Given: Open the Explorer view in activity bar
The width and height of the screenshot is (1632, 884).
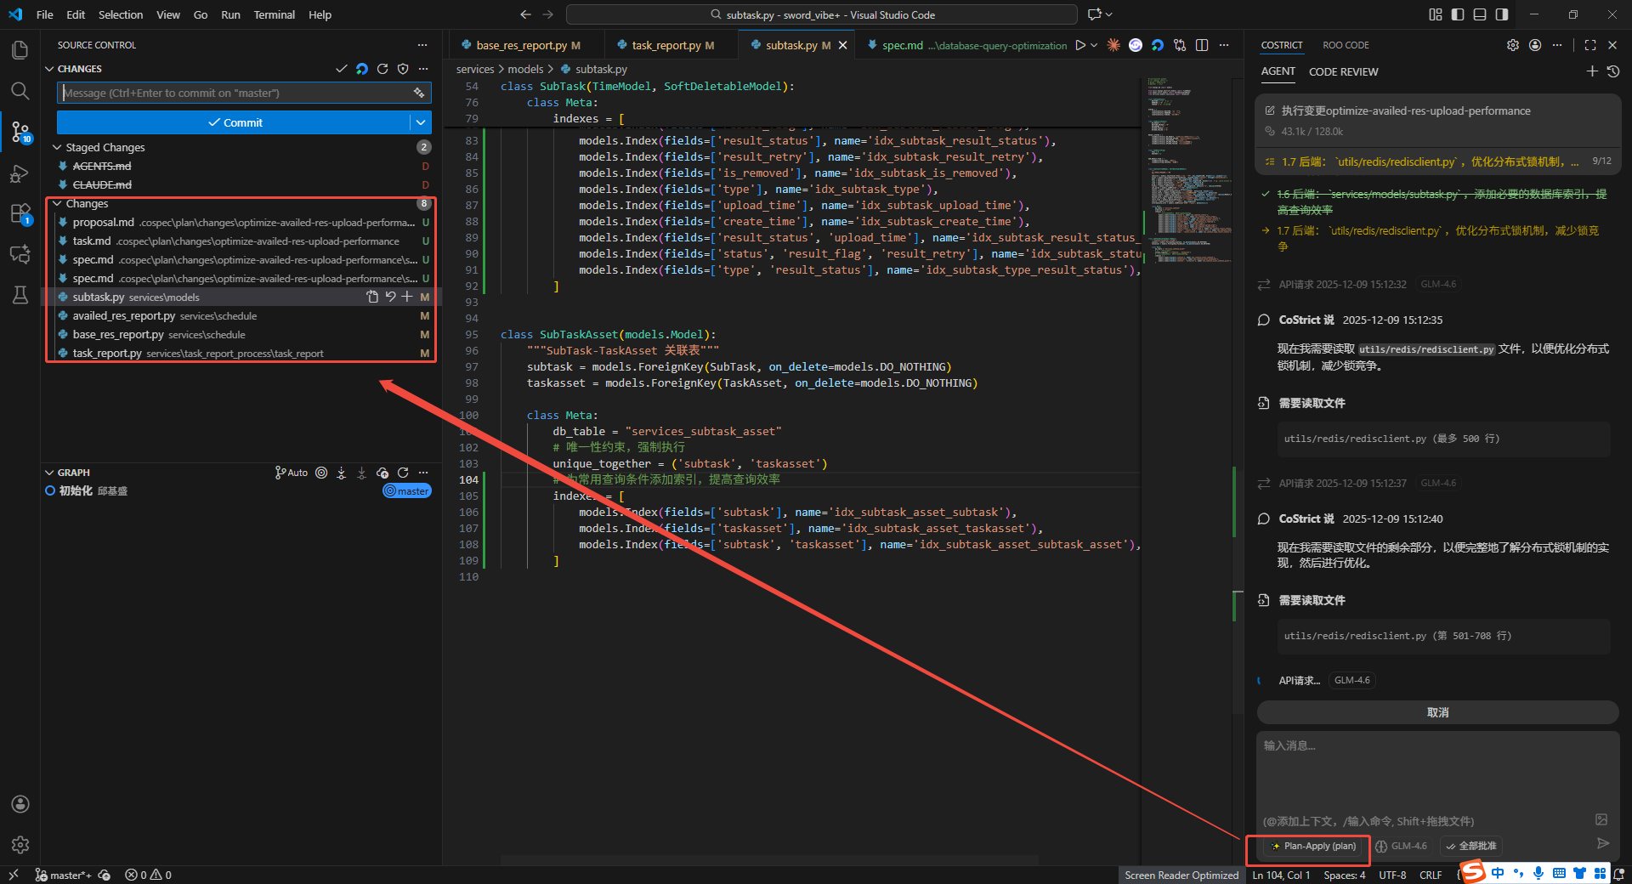Looking at the screenshot, I should (20, 50).
